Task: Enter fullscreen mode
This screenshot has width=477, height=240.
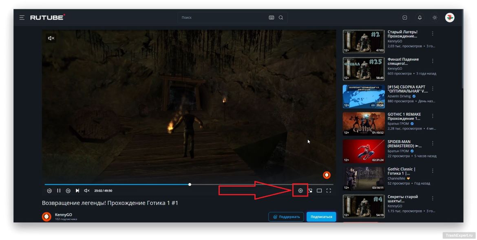Action: [x=329, y=190]
